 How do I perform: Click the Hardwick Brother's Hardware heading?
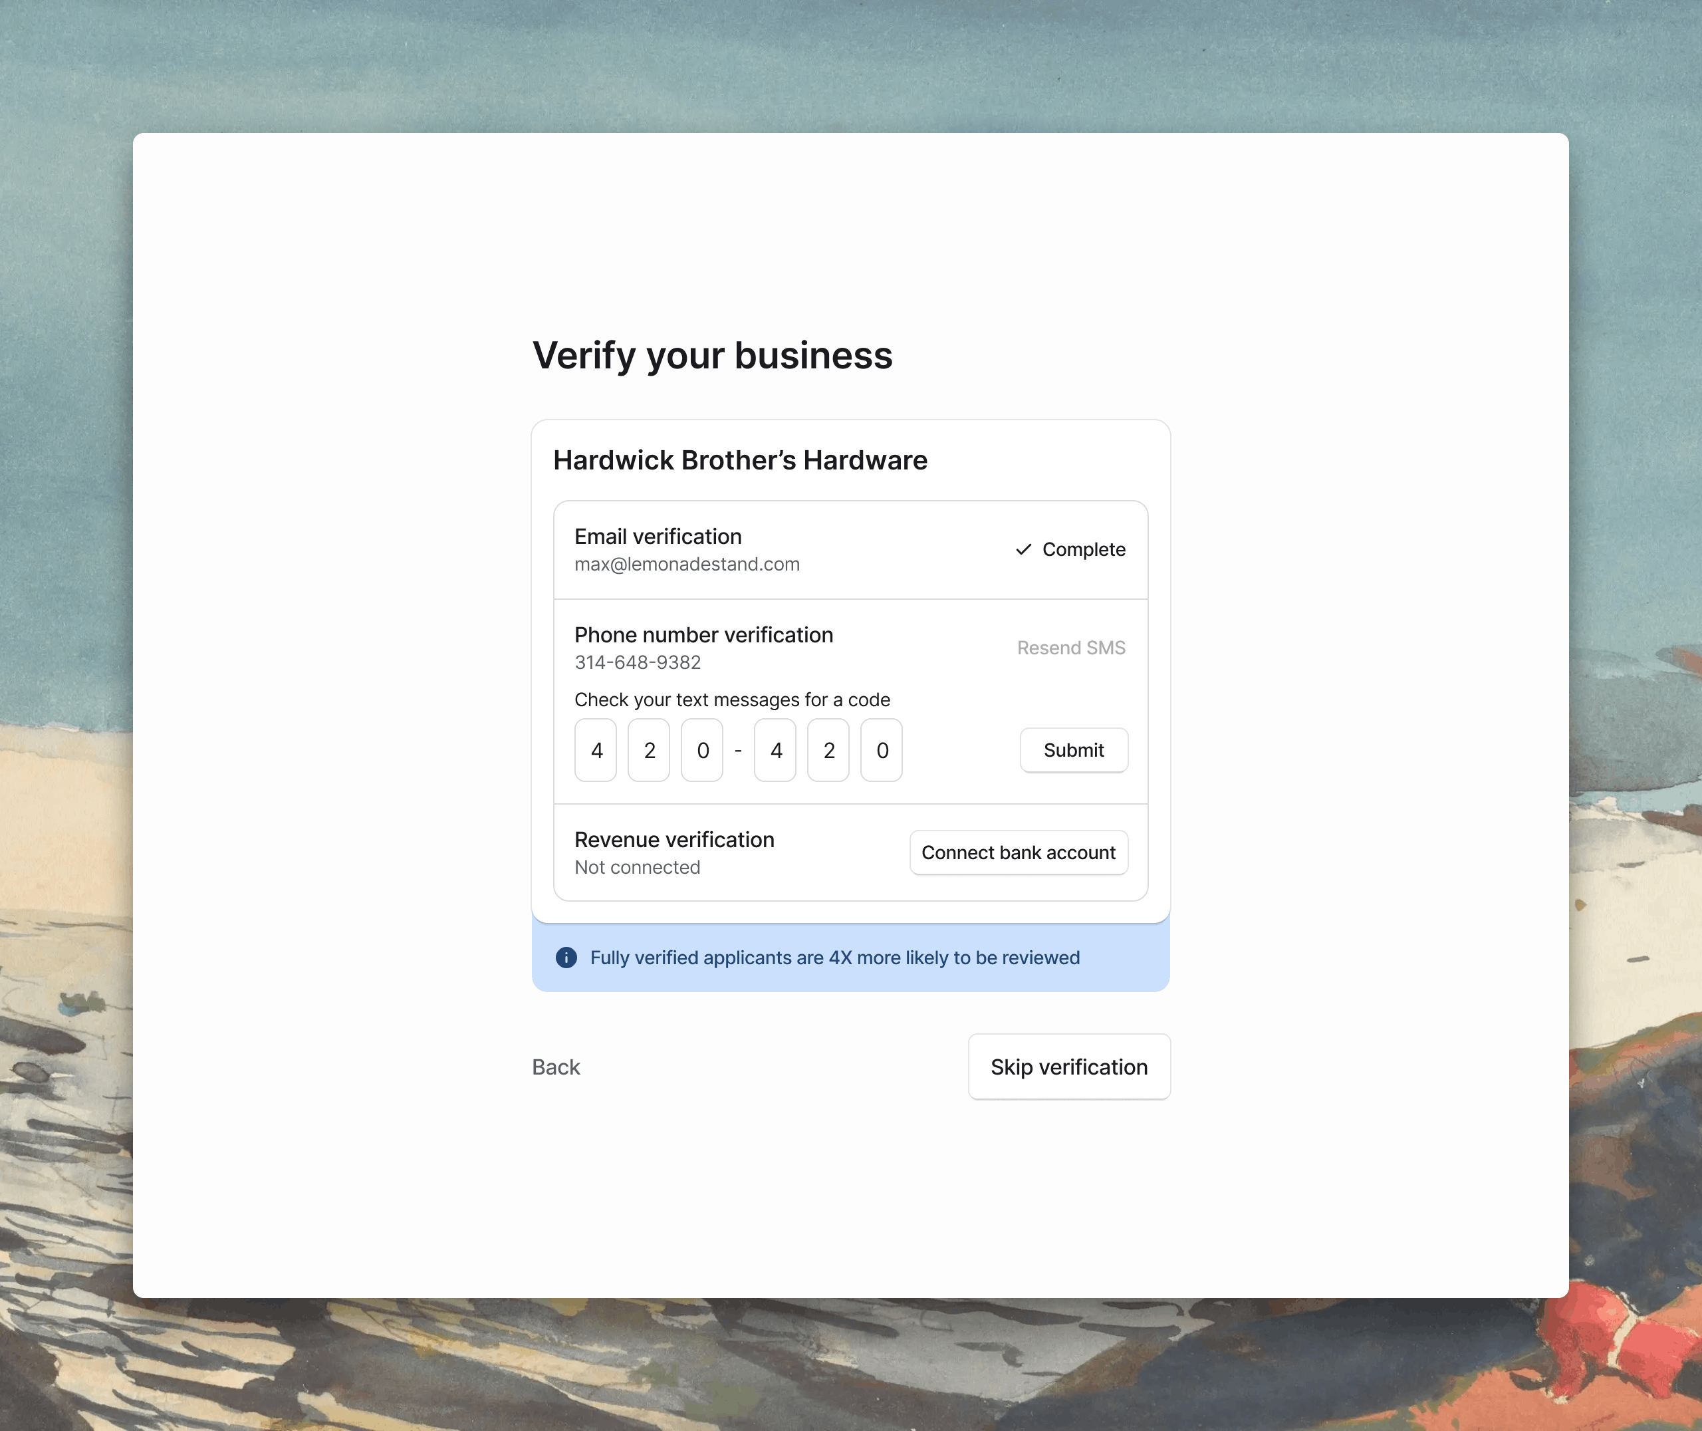[739, 460]
